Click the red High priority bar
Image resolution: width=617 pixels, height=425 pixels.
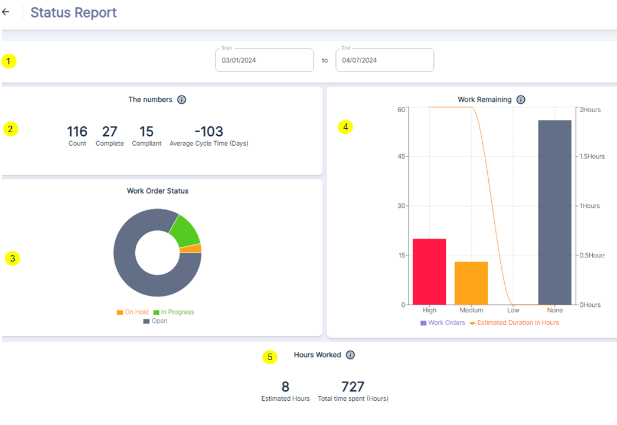pyautogui.click(x=429, y=272)
